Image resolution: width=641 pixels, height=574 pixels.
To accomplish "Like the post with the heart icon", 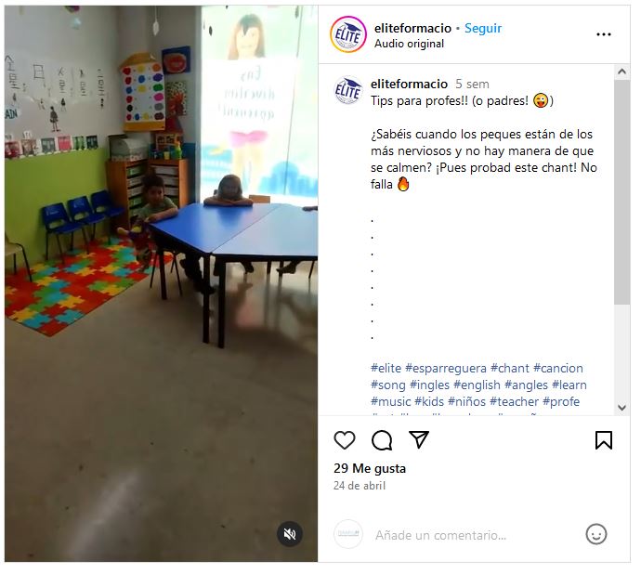I will tap(345, 440).
